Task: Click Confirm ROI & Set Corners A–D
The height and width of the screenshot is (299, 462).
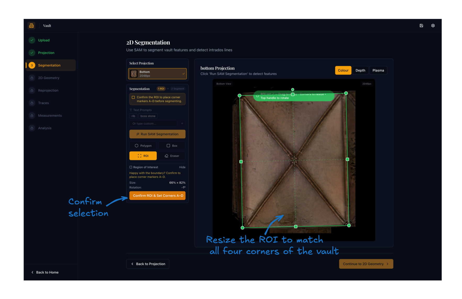Action: coord(157,195)
